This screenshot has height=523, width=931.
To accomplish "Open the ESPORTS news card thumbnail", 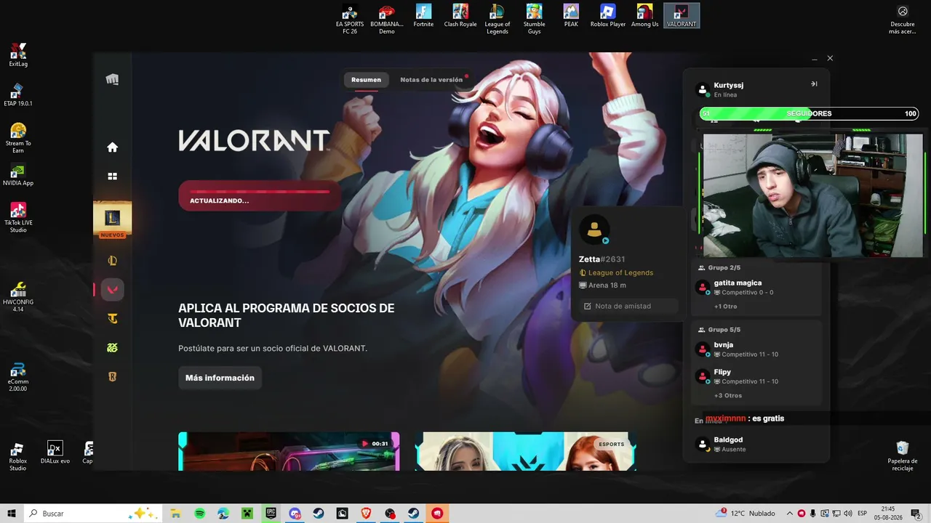I will [526, 451].
